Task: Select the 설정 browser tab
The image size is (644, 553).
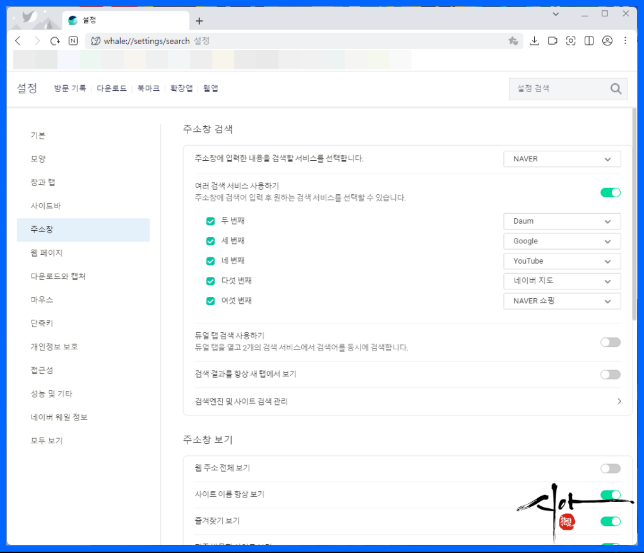Action: [x=126, y=20]
